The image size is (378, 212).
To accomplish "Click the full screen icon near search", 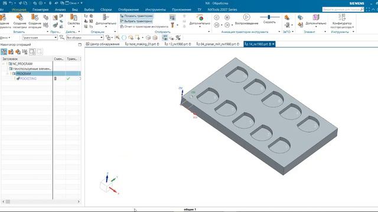I will pyautogui.click(x=367, y=9).
